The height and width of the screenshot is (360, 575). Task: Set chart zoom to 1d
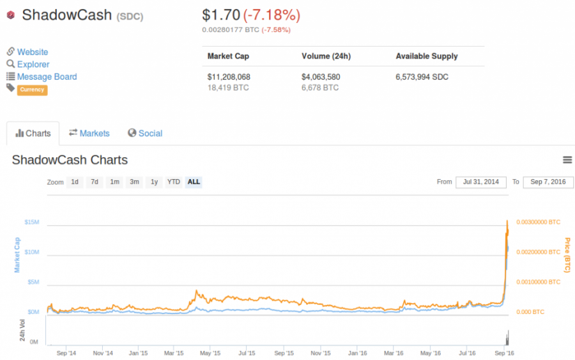coord(75,182)
